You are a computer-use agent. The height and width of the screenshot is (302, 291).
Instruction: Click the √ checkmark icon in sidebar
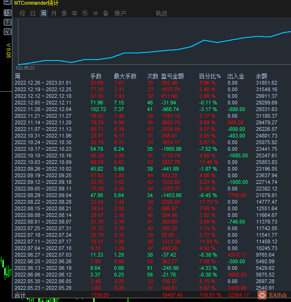[x=7, y=32]
